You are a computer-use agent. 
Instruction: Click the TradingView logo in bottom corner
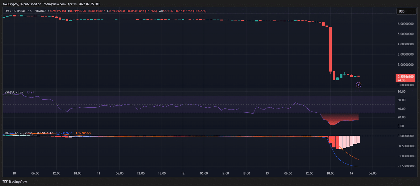(x=15, y=182)
